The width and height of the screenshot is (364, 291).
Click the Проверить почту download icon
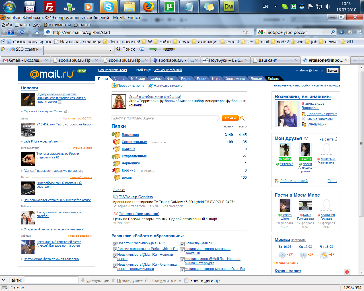[114, 85]
